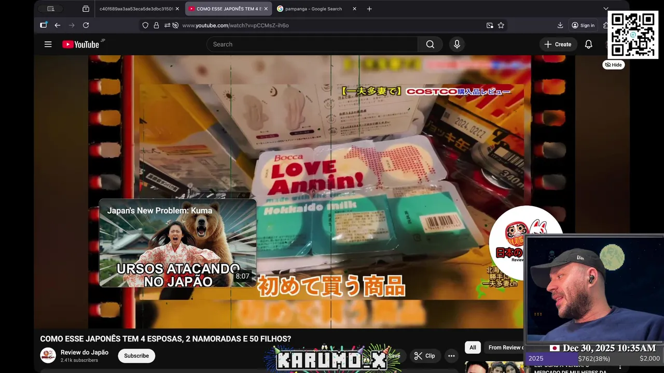Click the YouTube search magnifier button
The width and height of the screenshot is (664, 373).
[430, 45]
